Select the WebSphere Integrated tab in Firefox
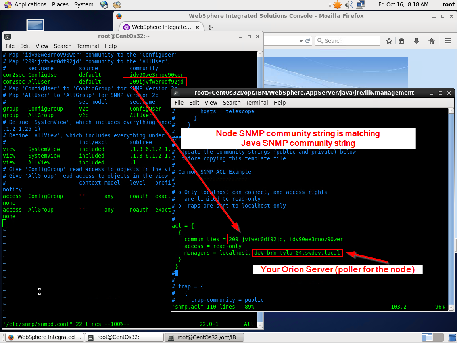Image resolution: width=457 pixels, height=343 pixels. pos(161,27)
